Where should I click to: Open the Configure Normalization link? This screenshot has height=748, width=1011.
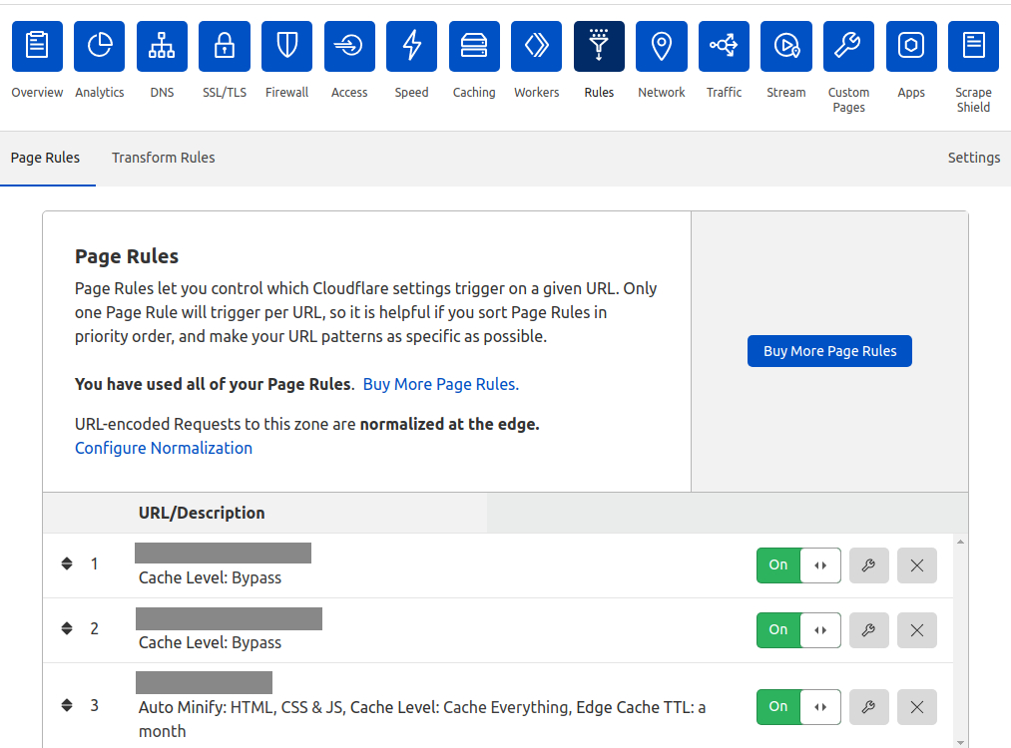pos(163,448)
